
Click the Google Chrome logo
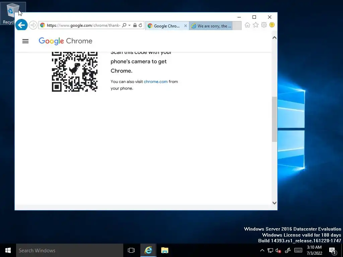65,41
